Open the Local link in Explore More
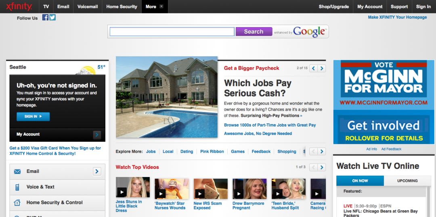This screenshot has height=217, width=436. [x=168, y=152]
